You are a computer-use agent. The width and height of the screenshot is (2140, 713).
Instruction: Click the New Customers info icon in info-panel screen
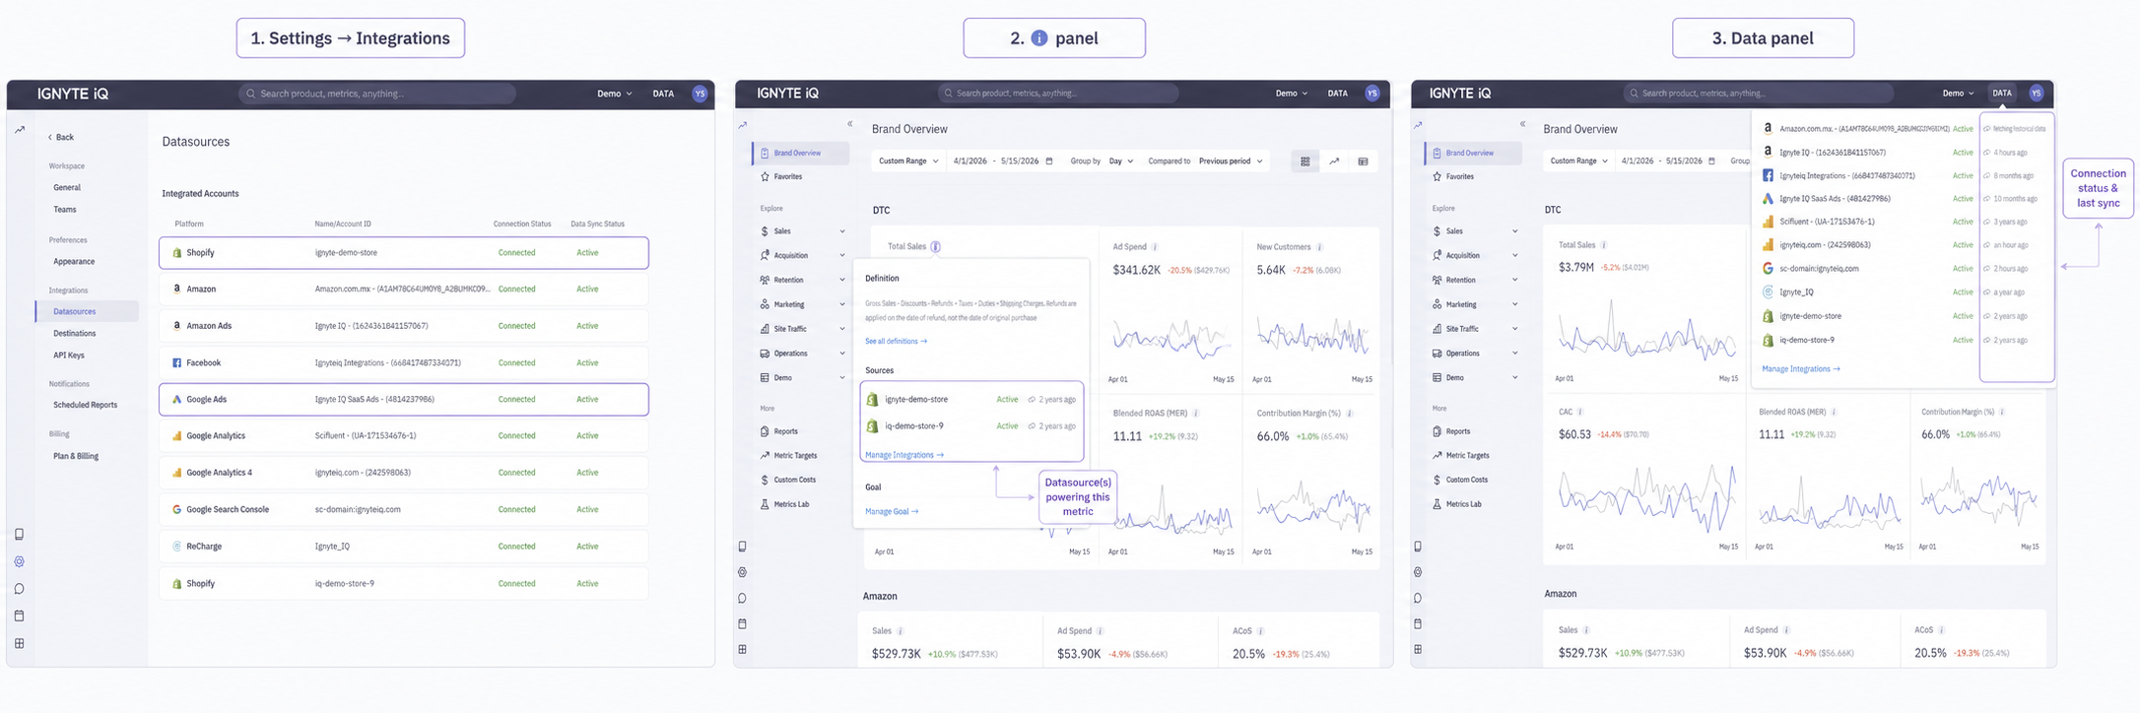click(1319, 247)
